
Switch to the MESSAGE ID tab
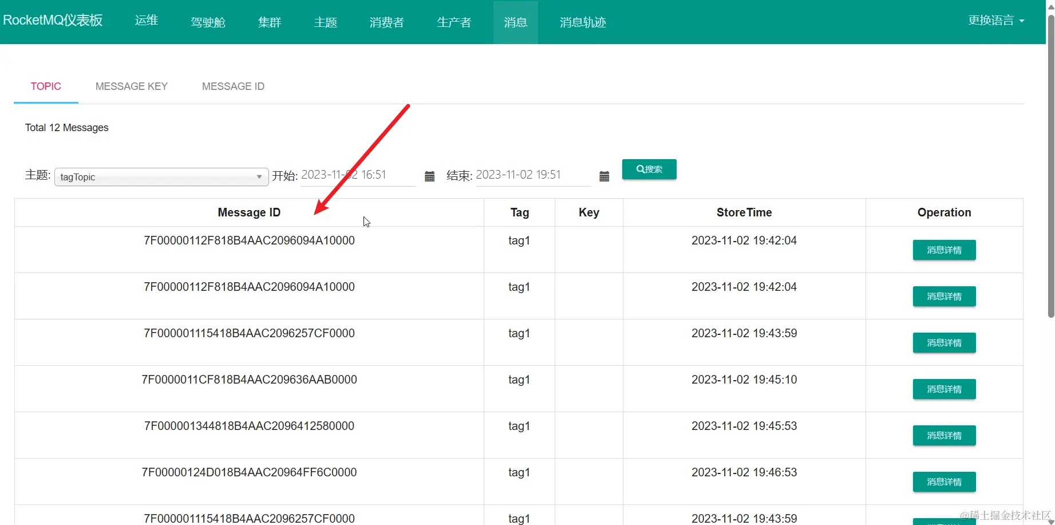point(233,86)
